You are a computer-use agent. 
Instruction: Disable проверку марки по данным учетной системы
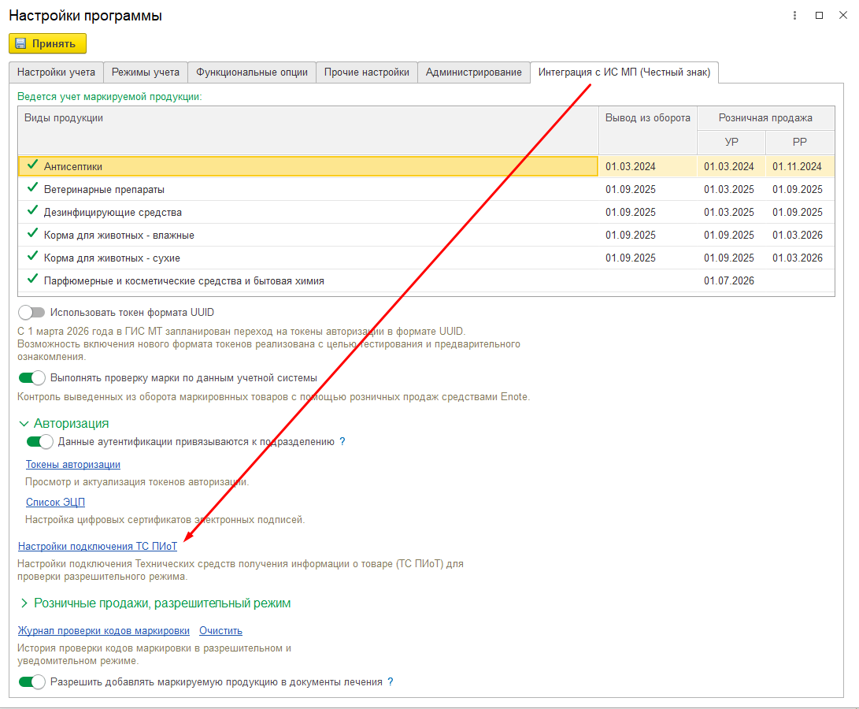(31, 377)
